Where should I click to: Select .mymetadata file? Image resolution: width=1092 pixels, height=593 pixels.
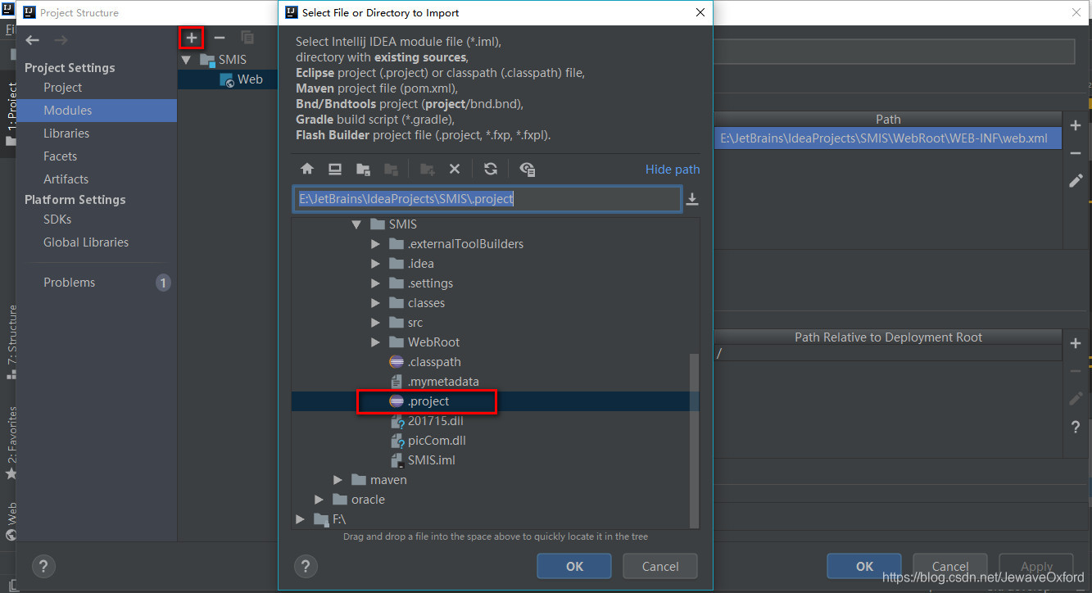(443, 382)
